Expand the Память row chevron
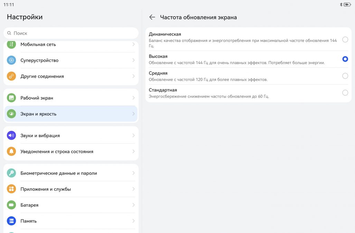The image size is (355, 233). [133, 221]
